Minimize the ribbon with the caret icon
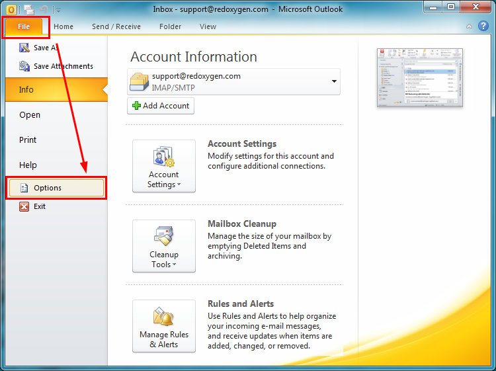This screenshot has width=496, height=371. pyautogui.click(x=469, y=26)
